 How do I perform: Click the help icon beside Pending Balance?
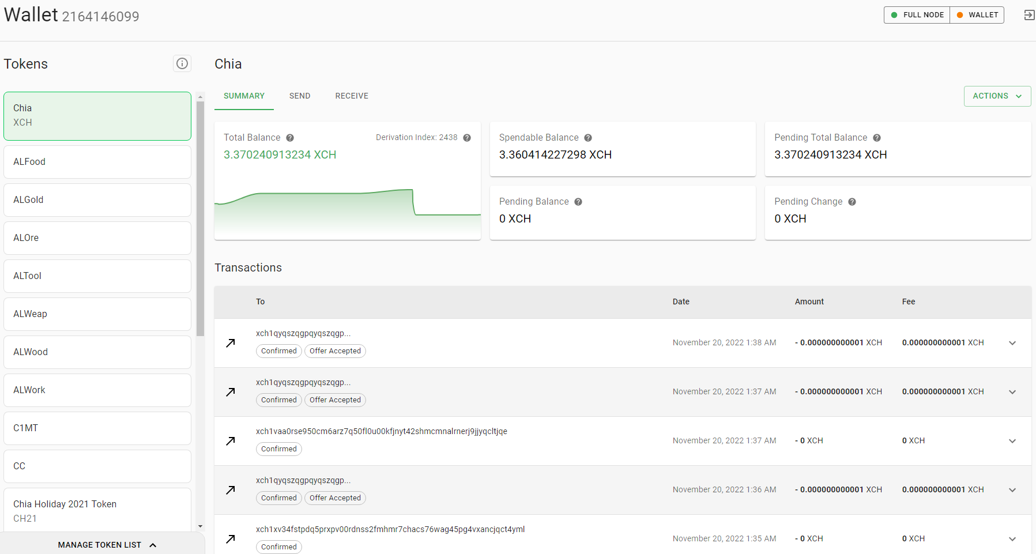point(578,201)
